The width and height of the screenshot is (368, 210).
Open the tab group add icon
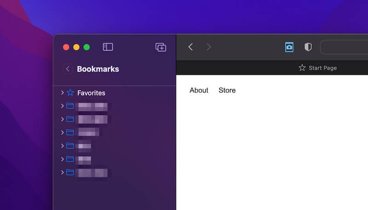coord(161,47)
